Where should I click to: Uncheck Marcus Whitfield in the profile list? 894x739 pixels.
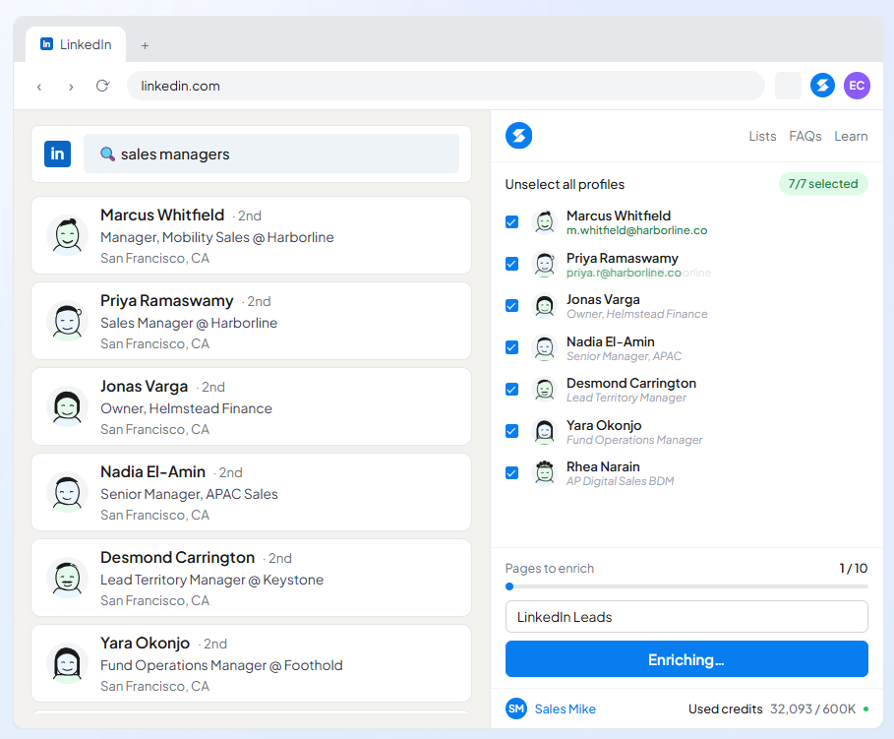pos(512,222)
